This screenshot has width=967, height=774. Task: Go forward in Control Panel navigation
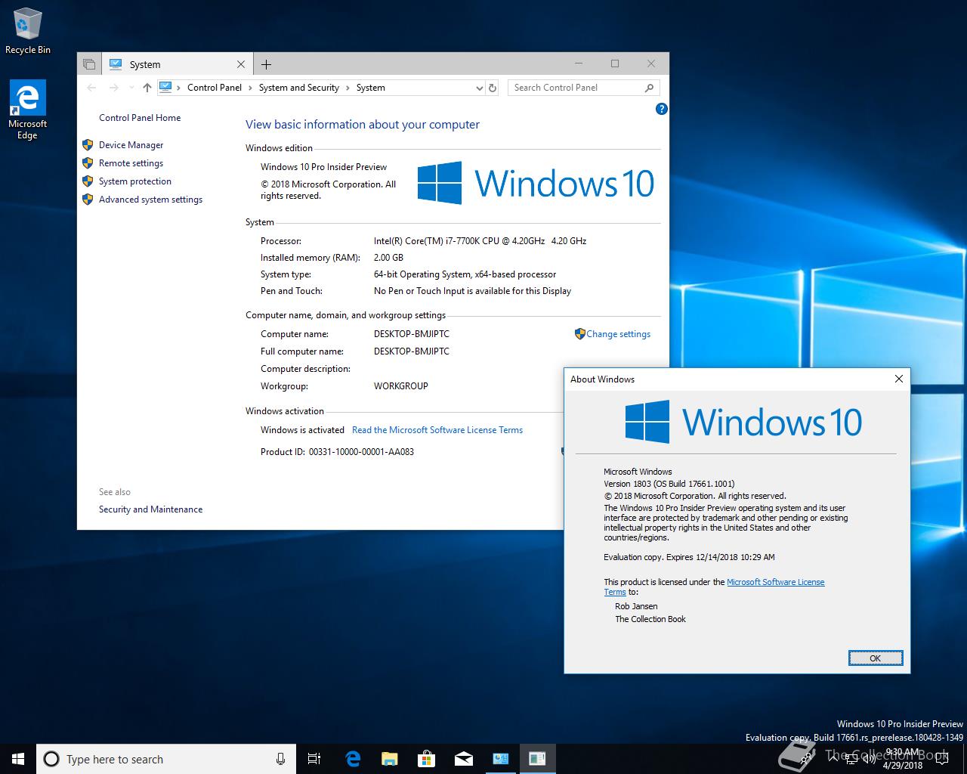[114, 88]
